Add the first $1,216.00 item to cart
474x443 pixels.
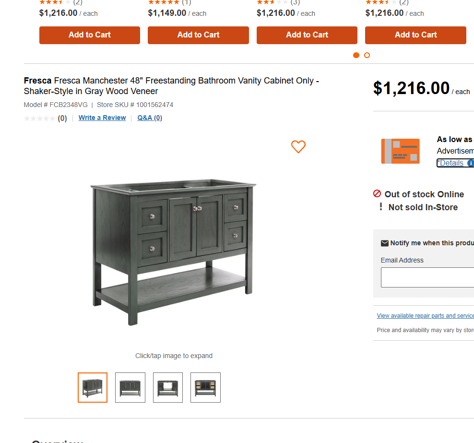[90, 35]
